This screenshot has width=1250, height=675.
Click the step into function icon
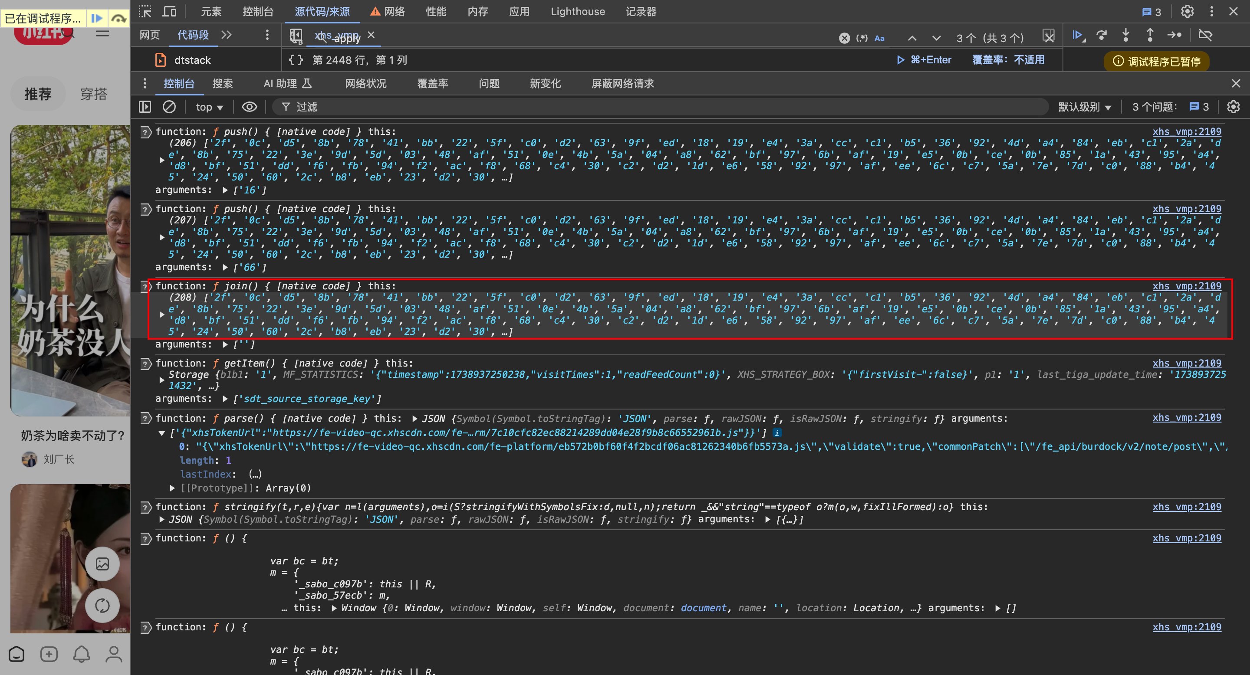click(x=1126, y=35)
